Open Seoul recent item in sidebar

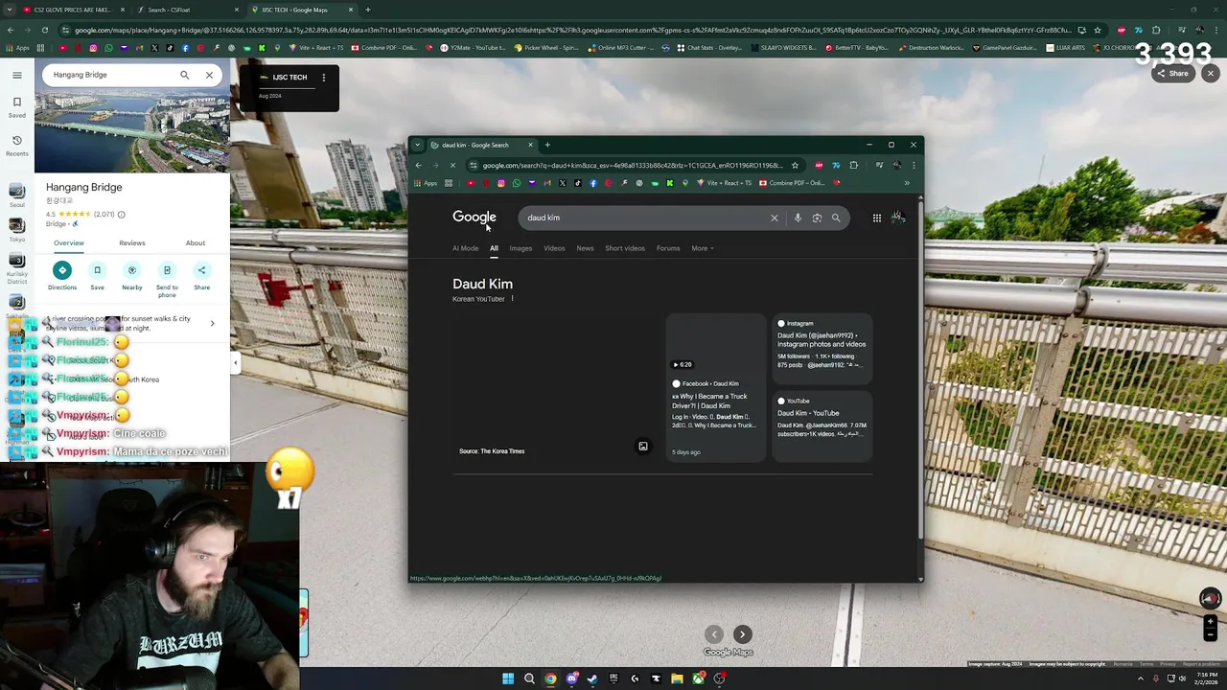point(17,196)
